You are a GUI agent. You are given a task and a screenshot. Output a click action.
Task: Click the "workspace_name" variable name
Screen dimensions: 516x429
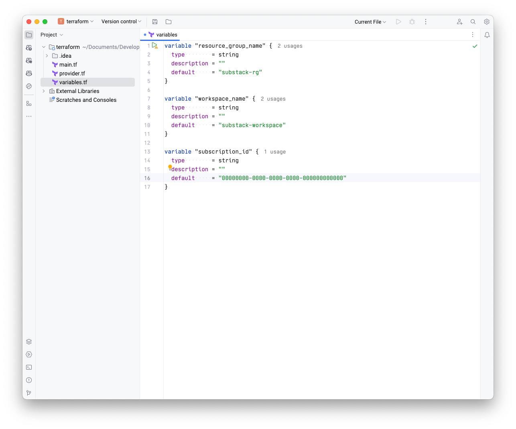tap(222, 99)
